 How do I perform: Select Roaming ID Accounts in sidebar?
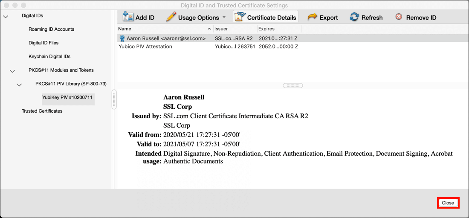coord(51,29)
